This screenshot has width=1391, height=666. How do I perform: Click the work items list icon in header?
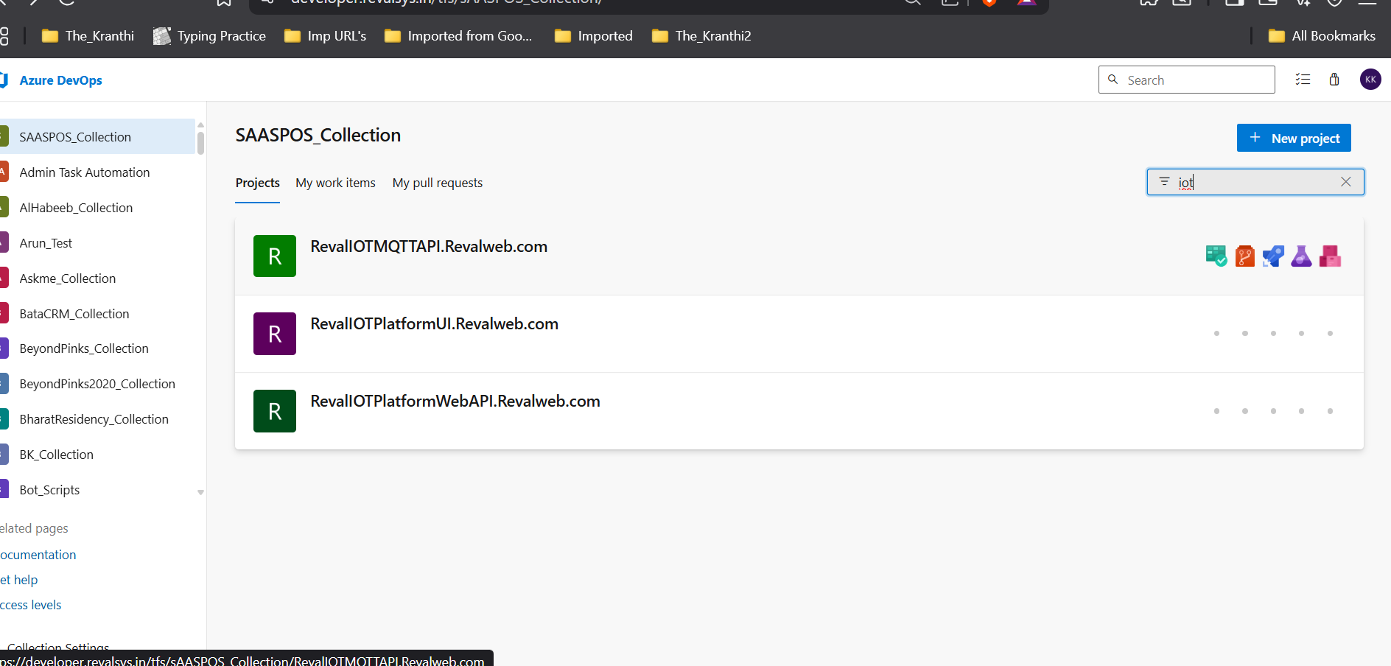click(x=1303, y=80)
